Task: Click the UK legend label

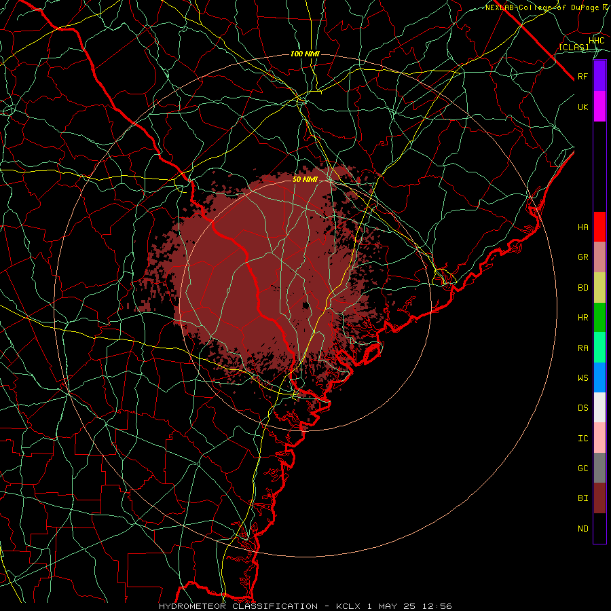Action: 582,107
